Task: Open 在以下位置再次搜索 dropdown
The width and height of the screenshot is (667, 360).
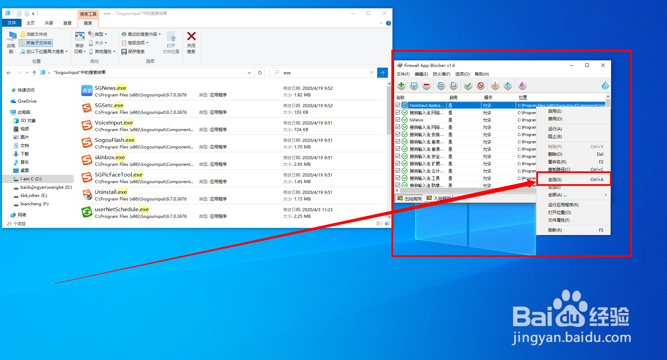Action: (44, 52)
